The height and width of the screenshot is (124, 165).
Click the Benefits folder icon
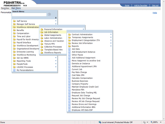(14, 30)
